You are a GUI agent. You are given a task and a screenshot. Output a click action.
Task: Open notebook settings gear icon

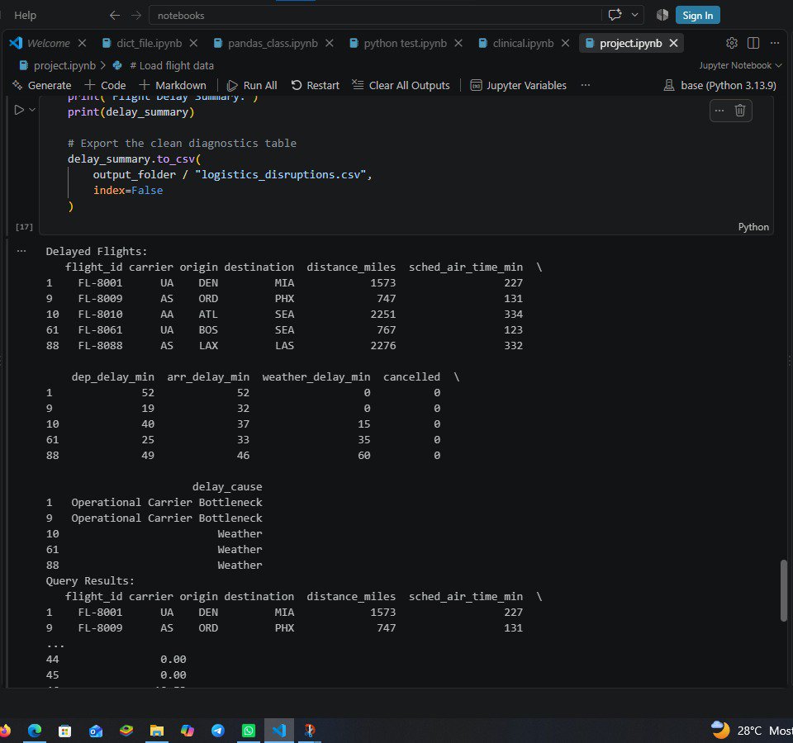[x=731, y=44]
